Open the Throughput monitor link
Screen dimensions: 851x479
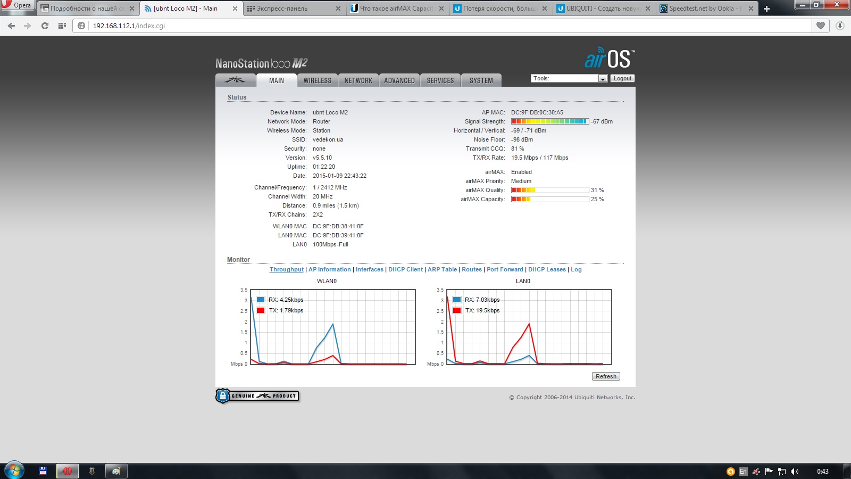286,269
